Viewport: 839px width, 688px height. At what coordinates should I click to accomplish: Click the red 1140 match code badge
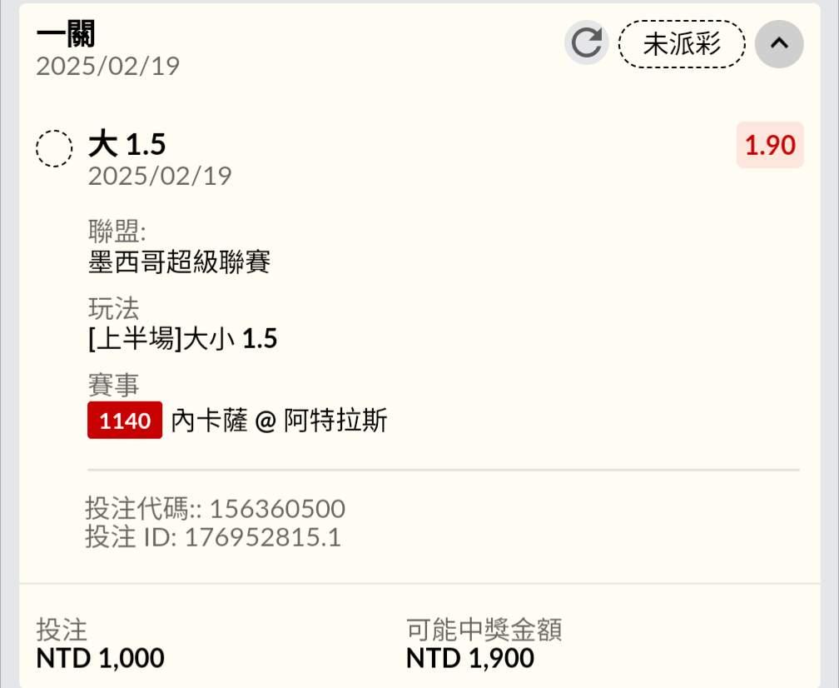[x=125, y=421]
